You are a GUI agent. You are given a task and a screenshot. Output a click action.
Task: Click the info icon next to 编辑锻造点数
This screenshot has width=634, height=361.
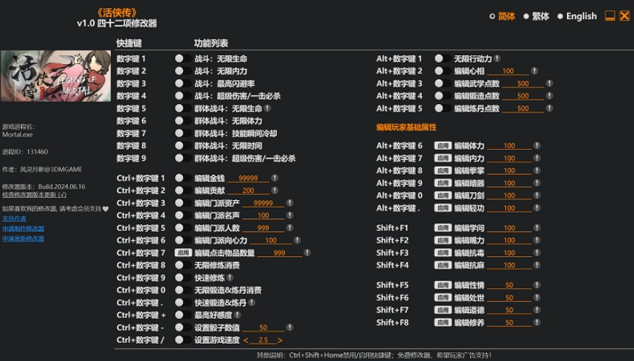(x=549, y=95)
